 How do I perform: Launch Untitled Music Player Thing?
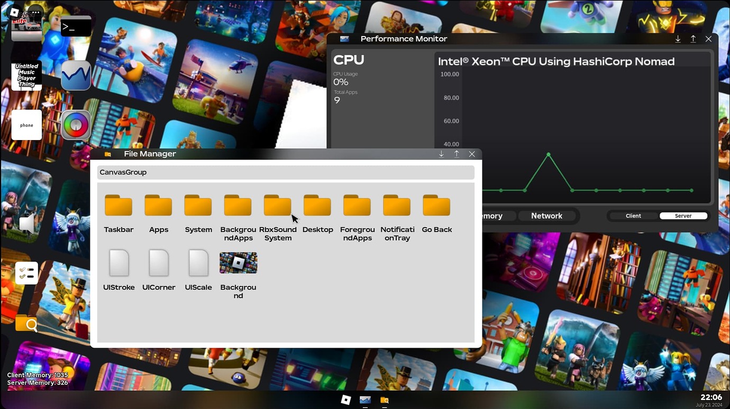coord(26,76)
